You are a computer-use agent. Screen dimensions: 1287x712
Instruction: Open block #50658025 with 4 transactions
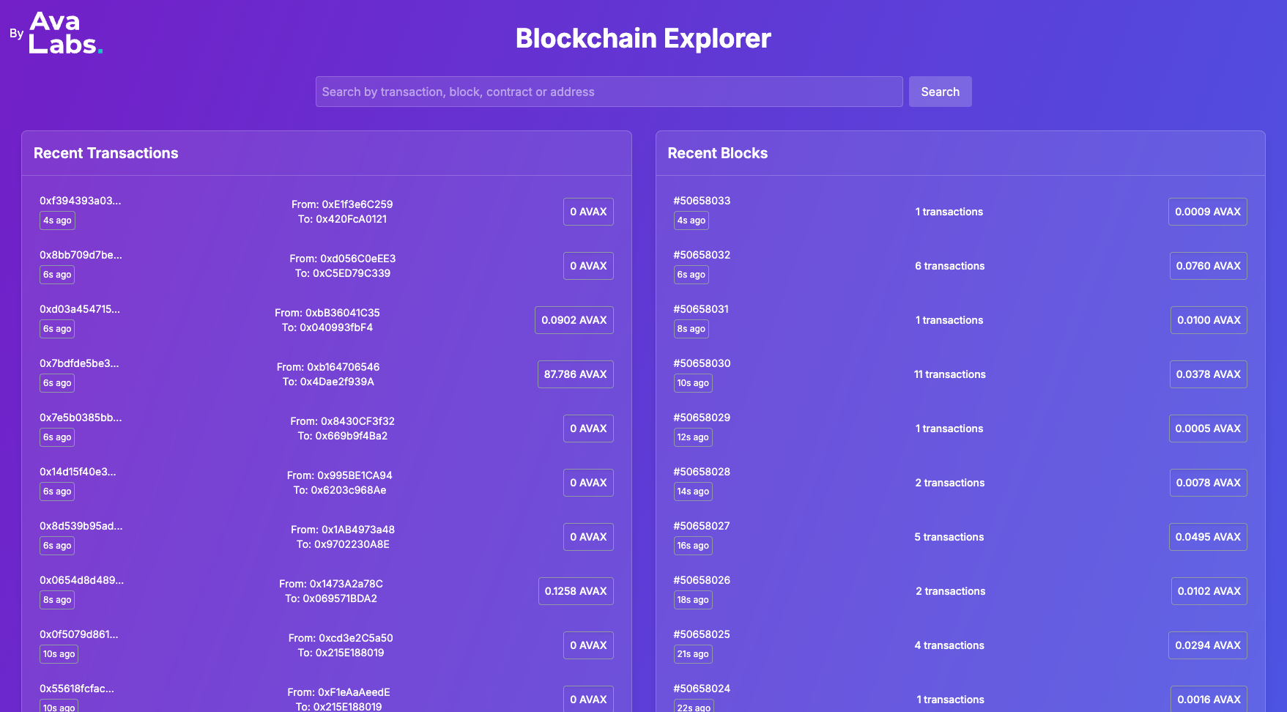coord(702,634)
